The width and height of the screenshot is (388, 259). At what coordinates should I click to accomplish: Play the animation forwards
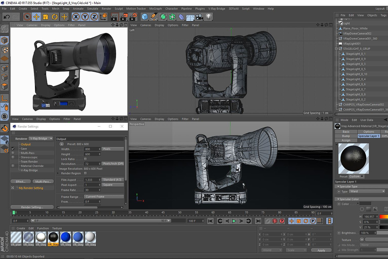(234, 221)
